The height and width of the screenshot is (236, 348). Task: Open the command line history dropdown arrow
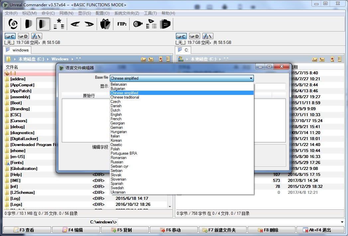click(x=342, y=222)
